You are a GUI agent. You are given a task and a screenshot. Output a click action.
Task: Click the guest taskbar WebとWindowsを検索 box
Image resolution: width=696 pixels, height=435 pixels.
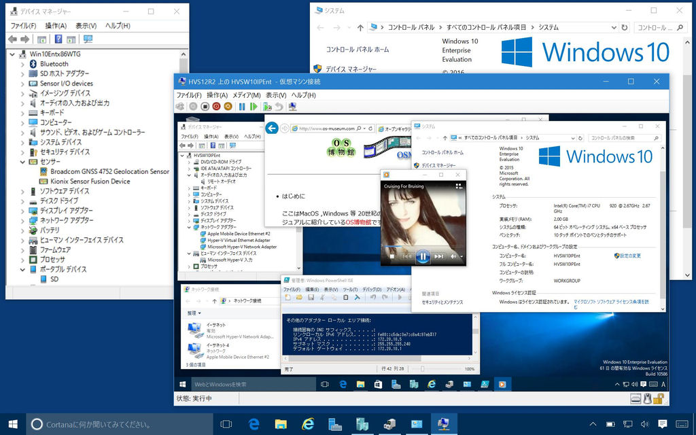tap(253, 385)
